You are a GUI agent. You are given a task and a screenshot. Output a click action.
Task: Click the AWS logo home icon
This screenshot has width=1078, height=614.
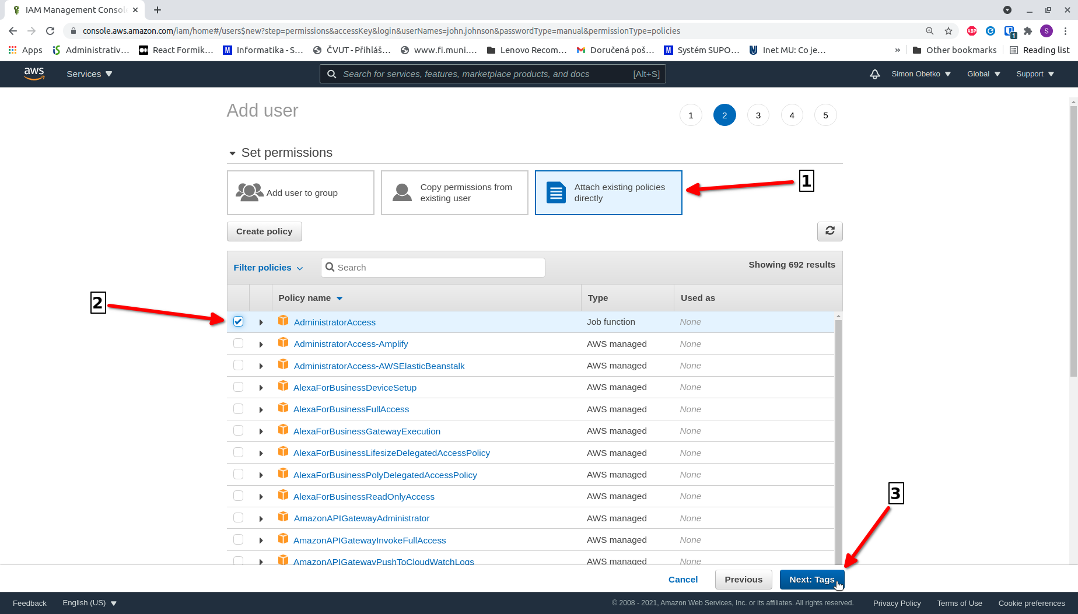pyautogui.click(x=34, y=73)
